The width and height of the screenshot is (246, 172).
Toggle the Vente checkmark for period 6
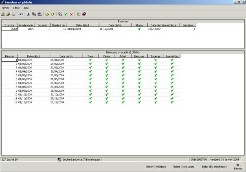[107, 79]
